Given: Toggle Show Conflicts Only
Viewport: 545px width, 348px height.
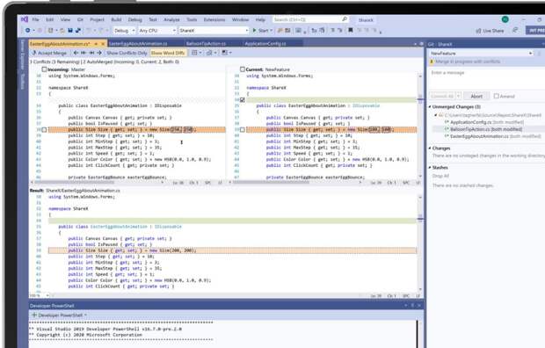Looking at the screenshot, I should [127, 53].
